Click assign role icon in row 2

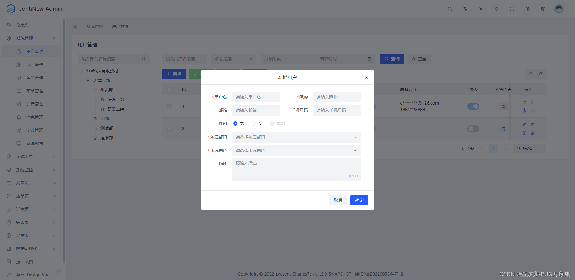click(533, 133)
